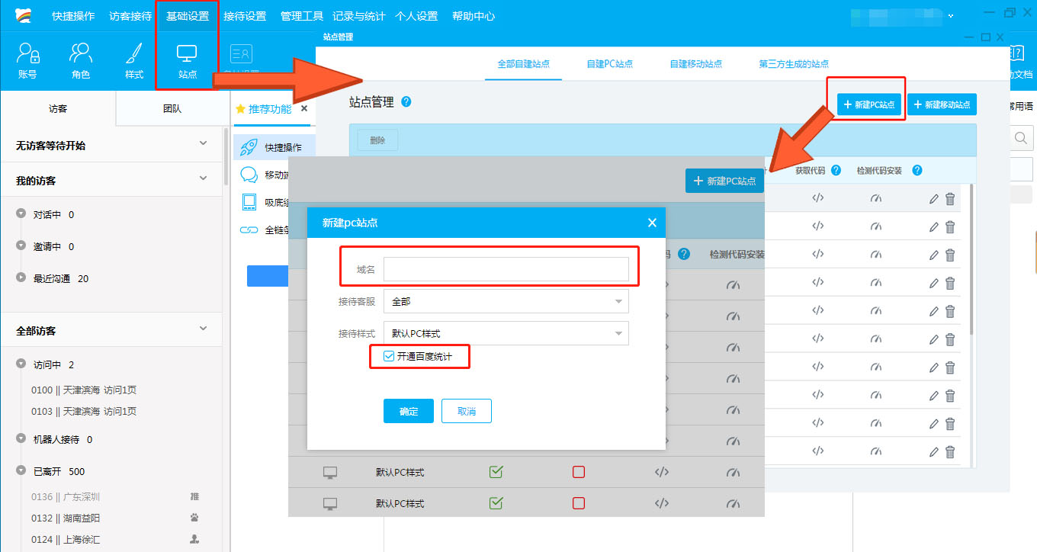
Task: Click the chain link icon for 全链
Action: (x=249, y=229)
